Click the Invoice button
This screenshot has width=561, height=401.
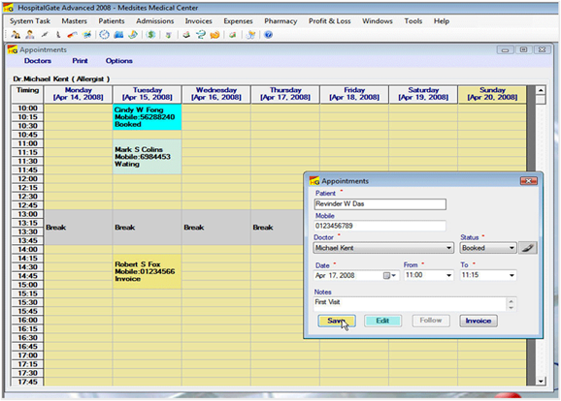click(x=478, y=321)
